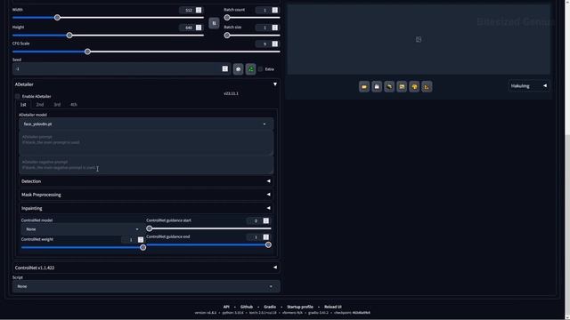
Task: Click the third icon in the output toolbar
Action: pos(389,87)
